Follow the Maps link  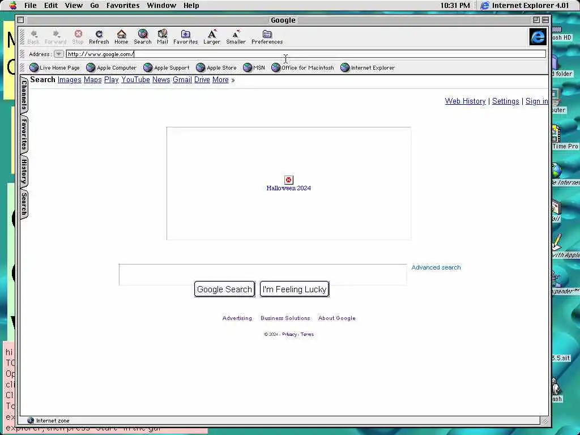pos(92,79)
